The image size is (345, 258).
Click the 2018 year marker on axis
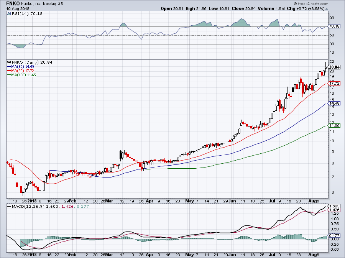[x=32, y=200]
